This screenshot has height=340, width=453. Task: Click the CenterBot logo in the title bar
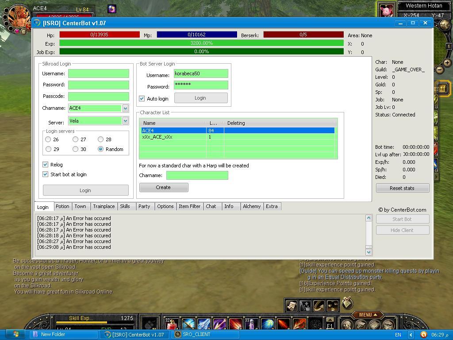coord(37,23)
